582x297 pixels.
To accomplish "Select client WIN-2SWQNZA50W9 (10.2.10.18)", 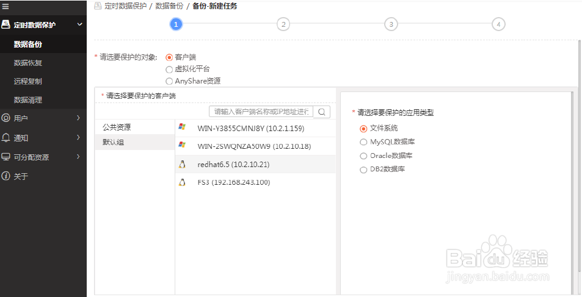I will pos(255,146).
